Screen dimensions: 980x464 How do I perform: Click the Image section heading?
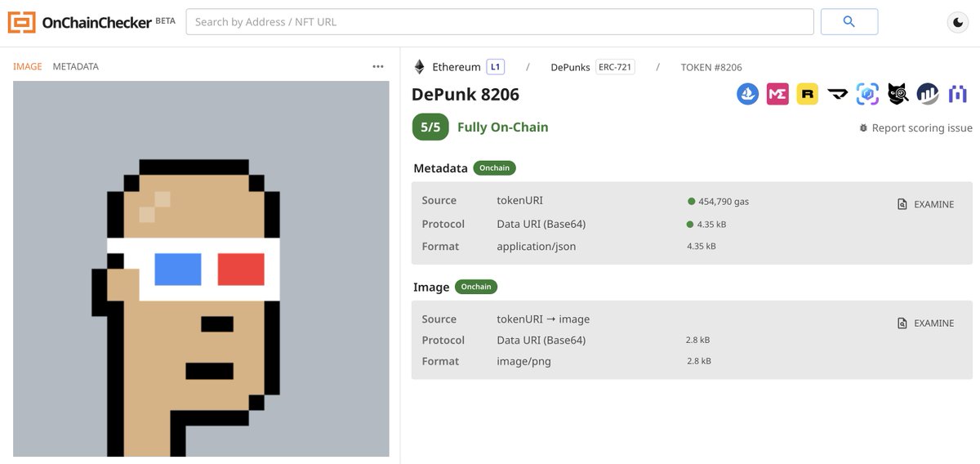[x=431, y=287]
